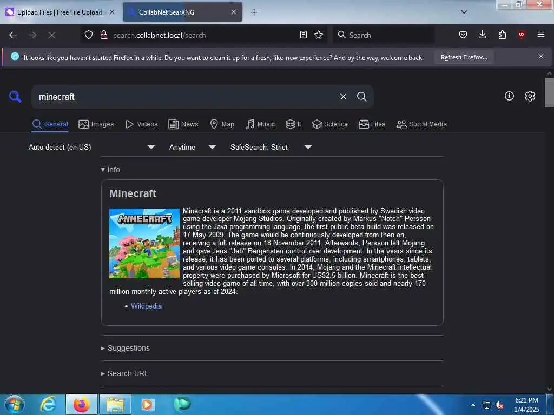Select the Social Media category

(421, 124)
